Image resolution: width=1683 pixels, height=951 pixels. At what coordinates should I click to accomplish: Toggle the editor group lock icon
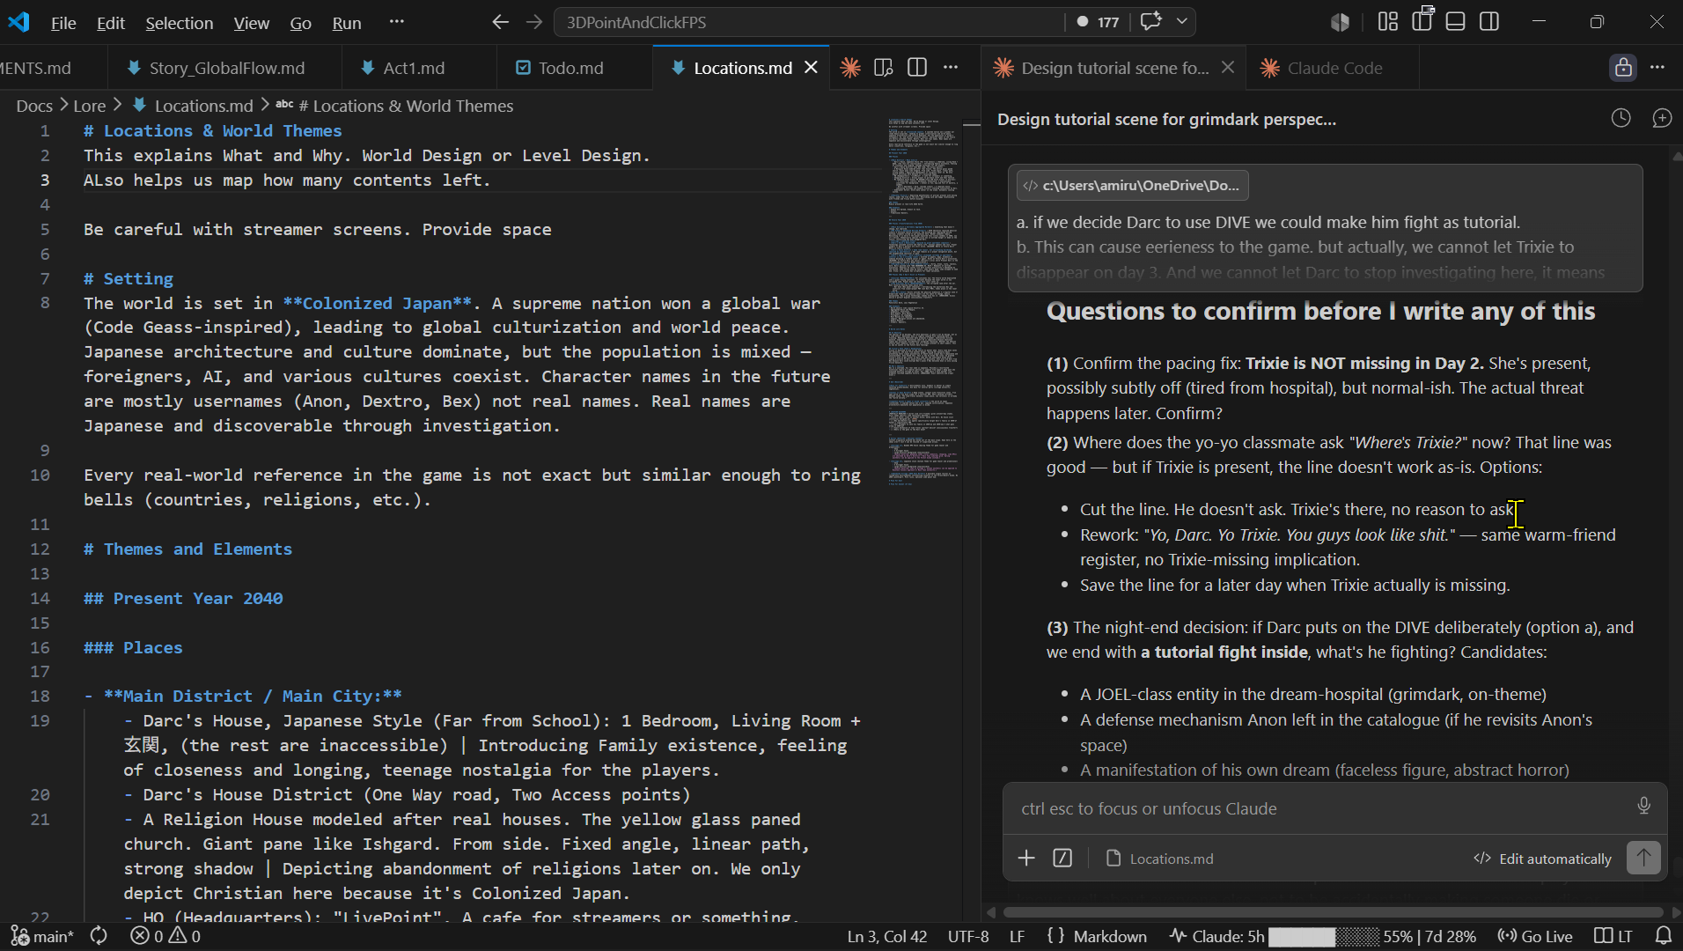coord(1623,68)
